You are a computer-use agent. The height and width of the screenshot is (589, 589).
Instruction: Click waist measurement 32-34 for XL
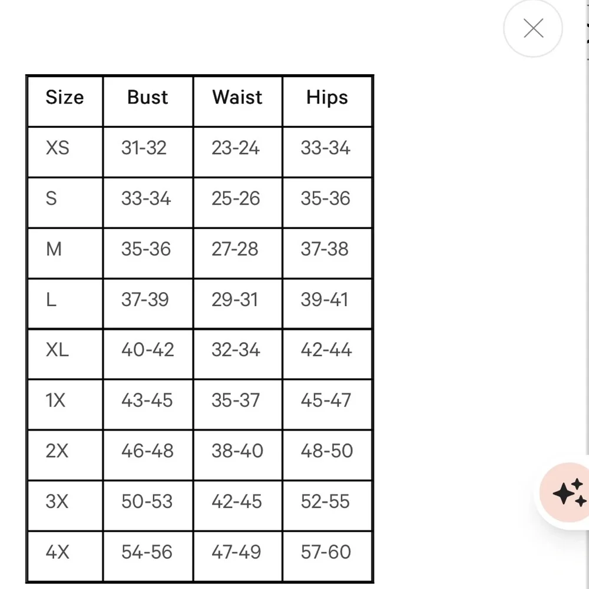click(236, 350)
